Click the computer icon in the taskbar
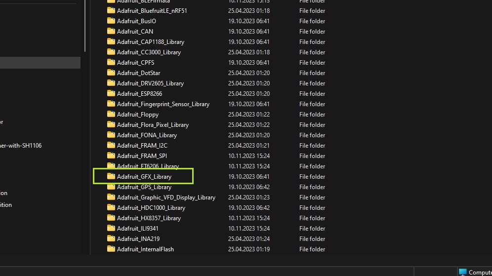The height and width of the screenshot is (276, 492). (462, 272)
